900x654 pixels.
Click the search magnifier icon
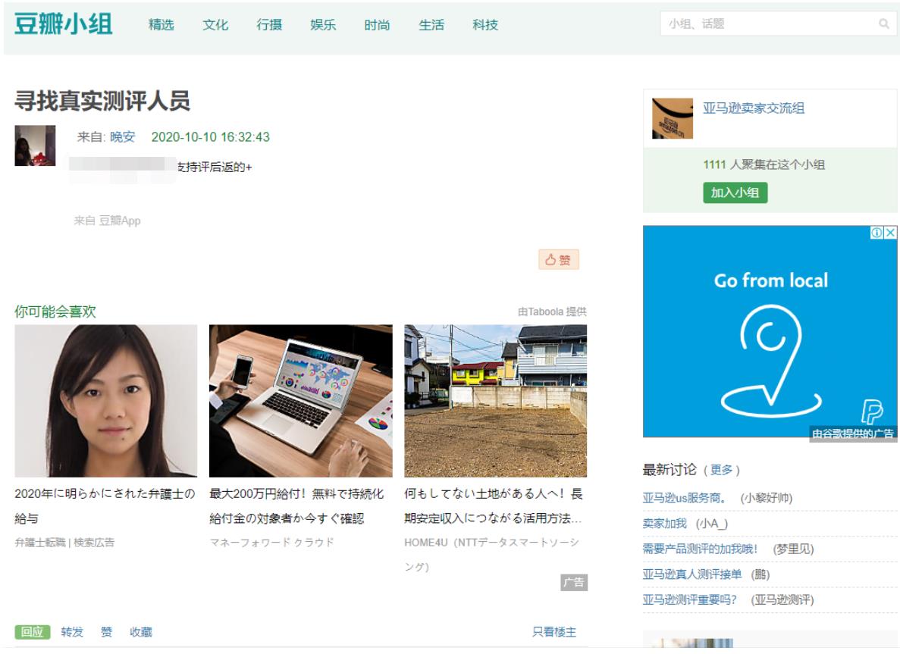tap(884, 25)
